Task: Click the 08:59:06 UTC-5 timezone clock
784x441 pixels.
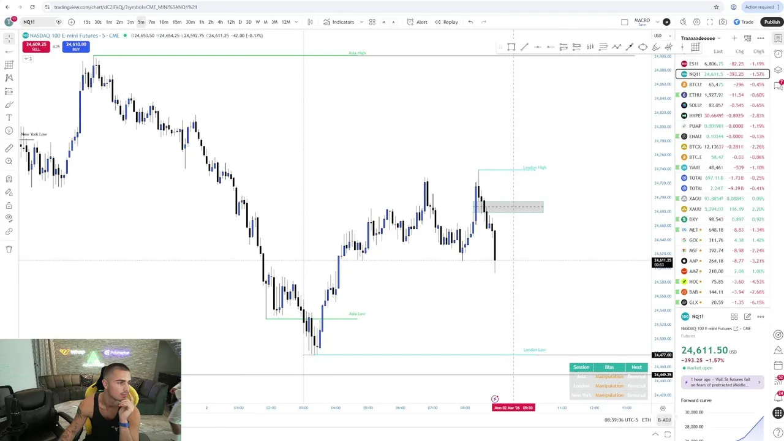Action: [x=621, y=420]
